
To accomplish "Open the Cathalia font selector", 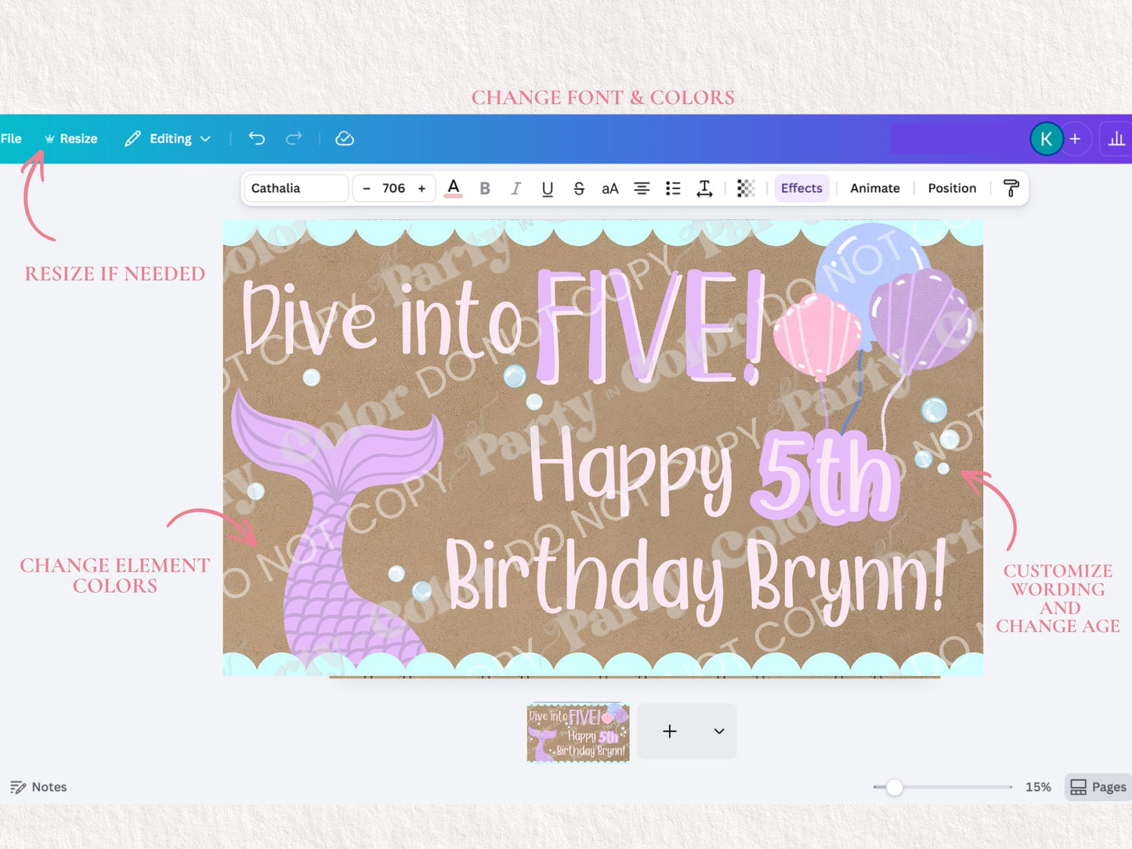I will (x=295, y=188).
